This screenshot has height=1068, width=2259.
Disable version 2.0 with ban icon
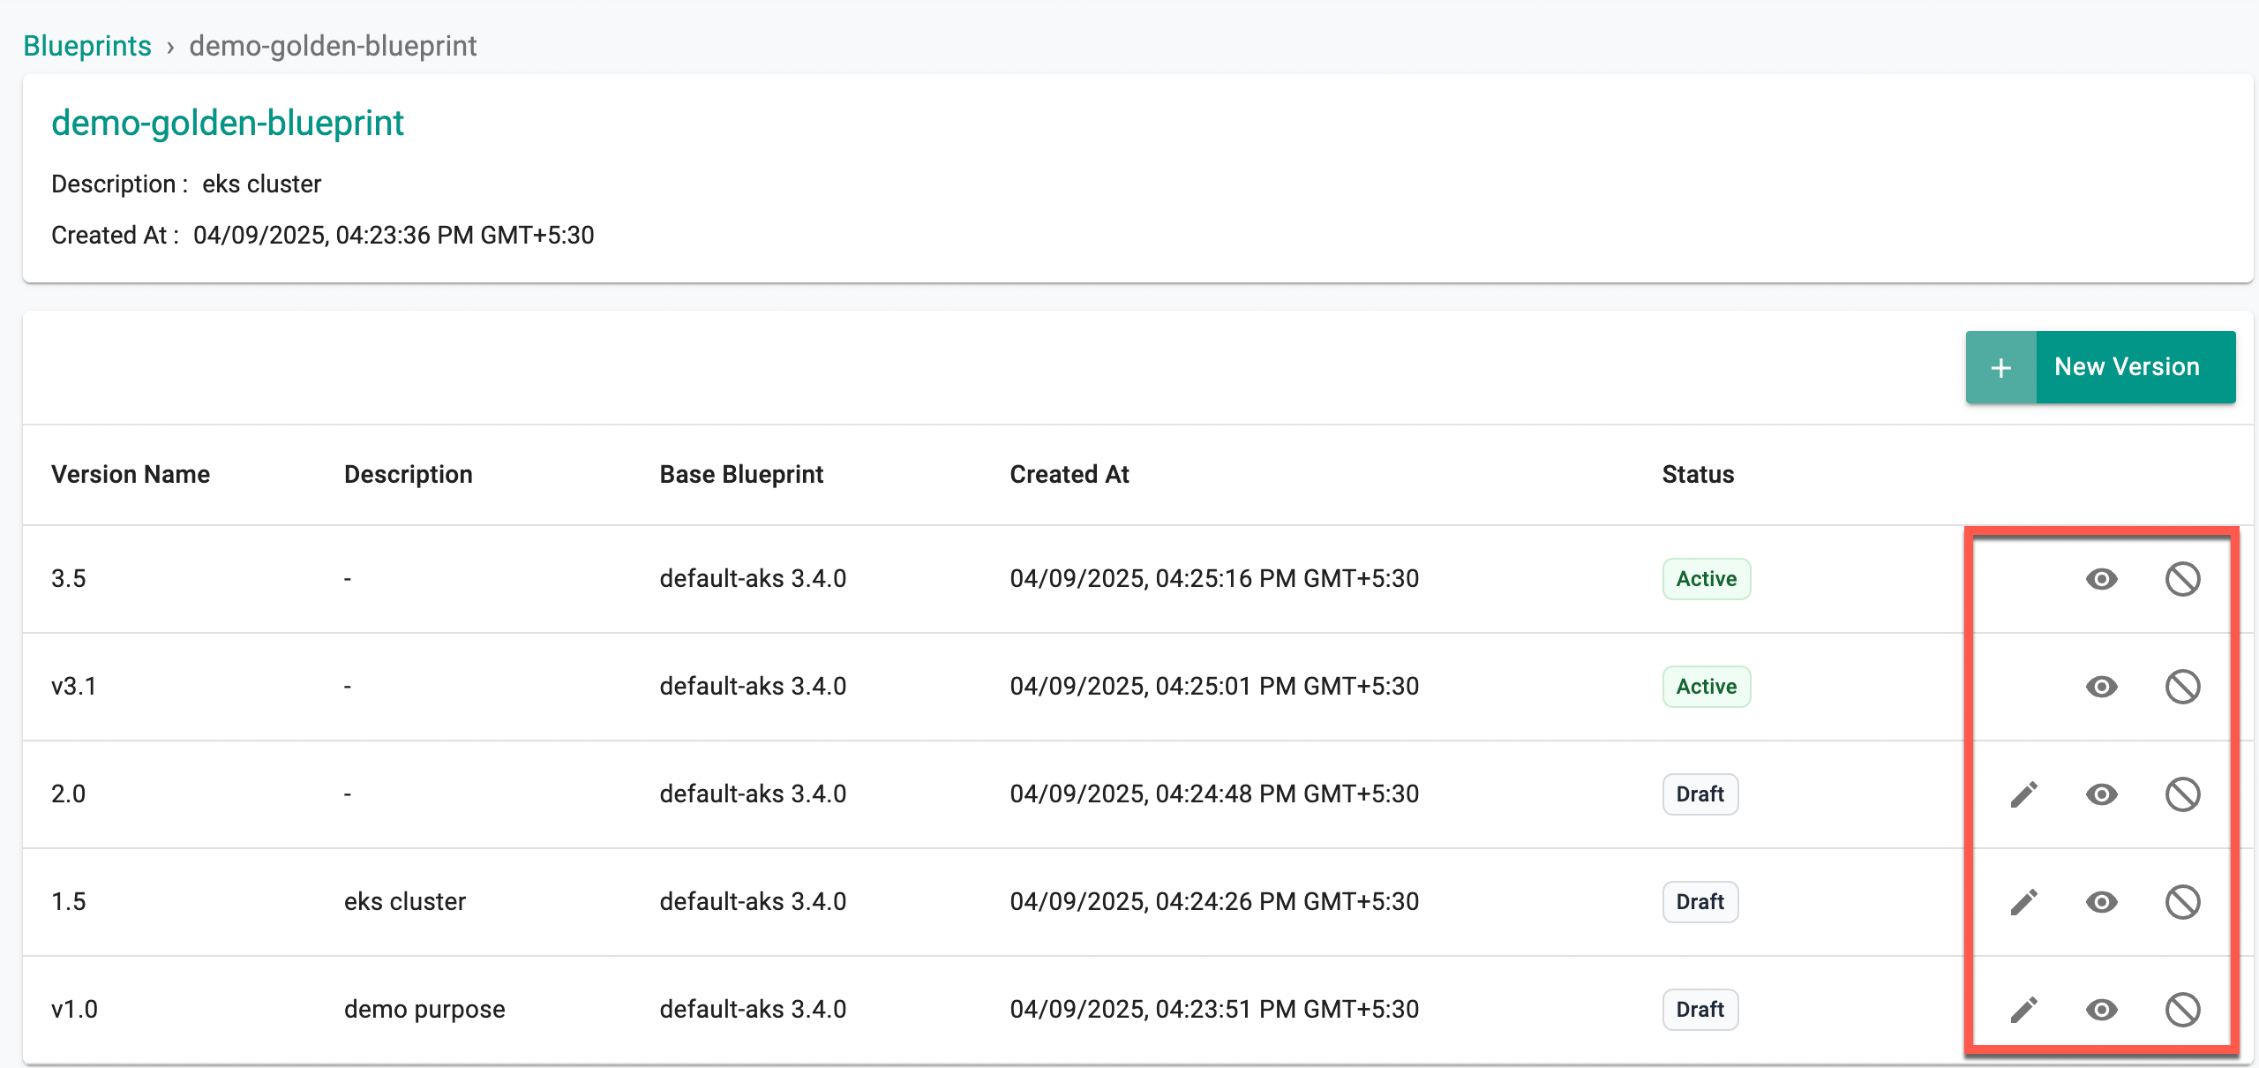2183,794
